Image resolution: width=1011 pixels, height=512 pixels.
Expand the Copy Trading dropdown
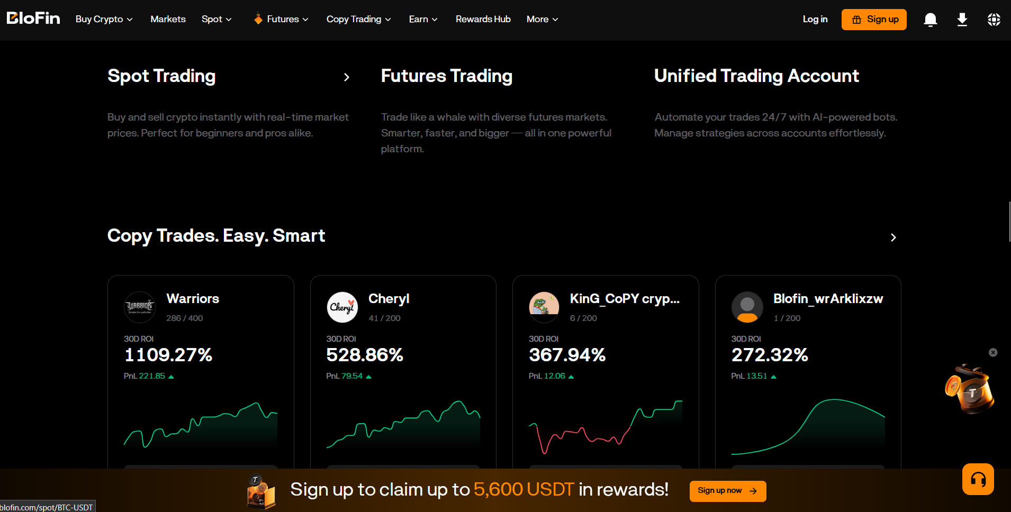(358, 19)
